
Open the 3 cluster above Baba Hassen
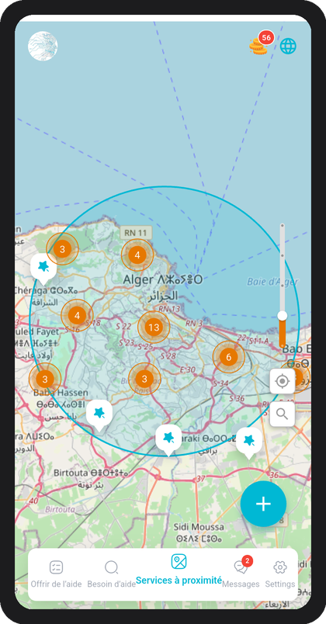coord(45,379)
